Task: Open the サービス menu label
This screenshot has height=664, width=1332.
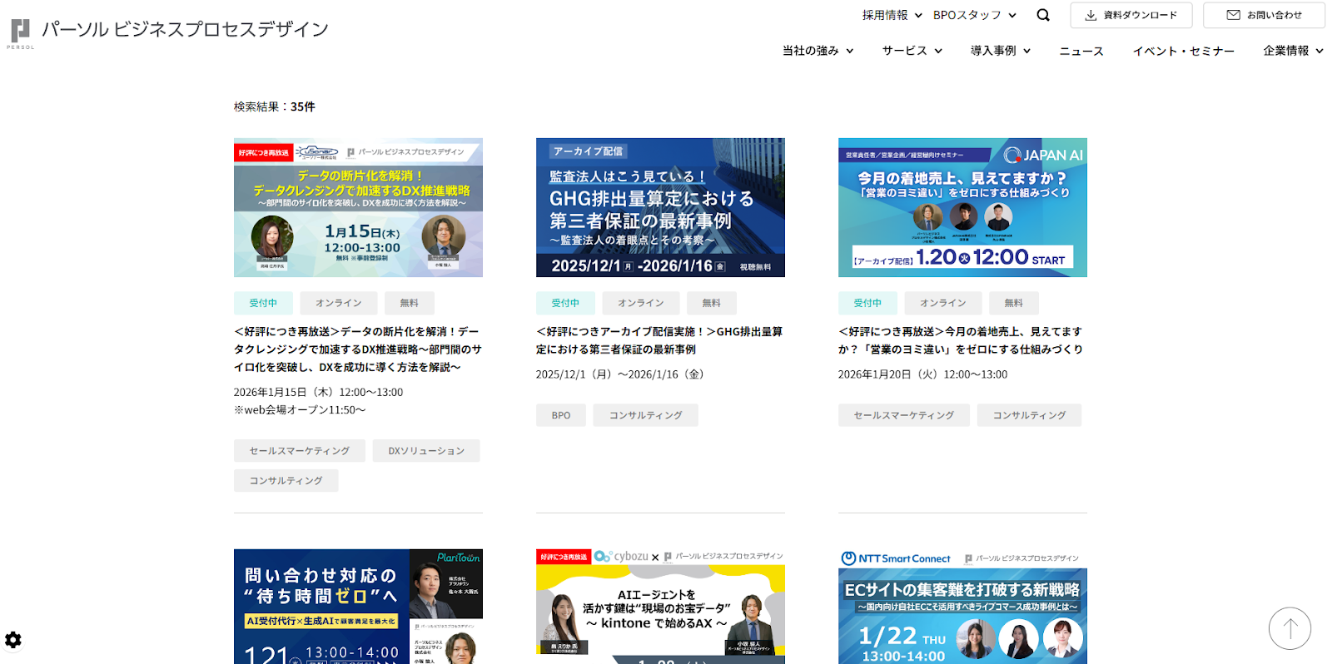Action: coord(904,51)
